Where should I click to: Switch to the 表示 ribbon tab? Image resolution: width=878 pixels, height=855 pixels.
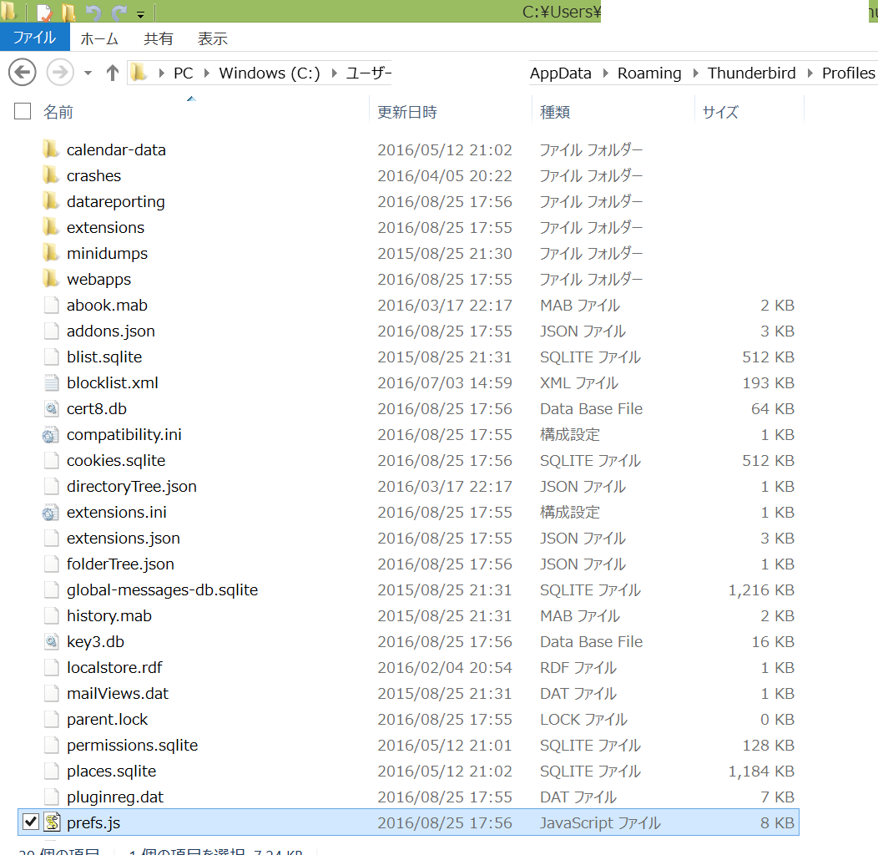coord(212,38)
